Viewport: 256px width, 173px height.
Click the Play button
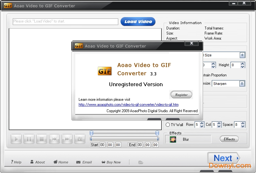16,139
